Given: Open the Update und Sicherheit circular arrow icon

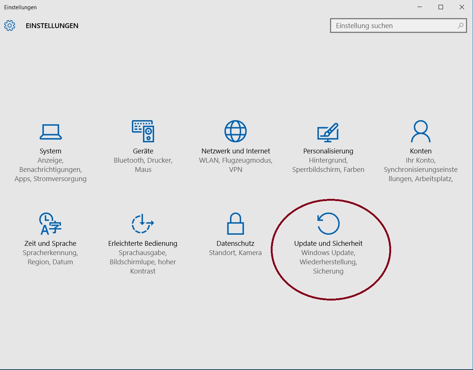Looking at the screenshot, I should (328, 223).
